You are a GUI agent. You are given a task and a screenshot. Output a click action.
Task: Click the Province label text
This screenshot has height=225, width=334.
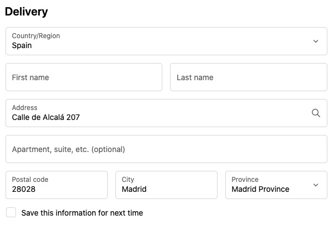(245, 179)
